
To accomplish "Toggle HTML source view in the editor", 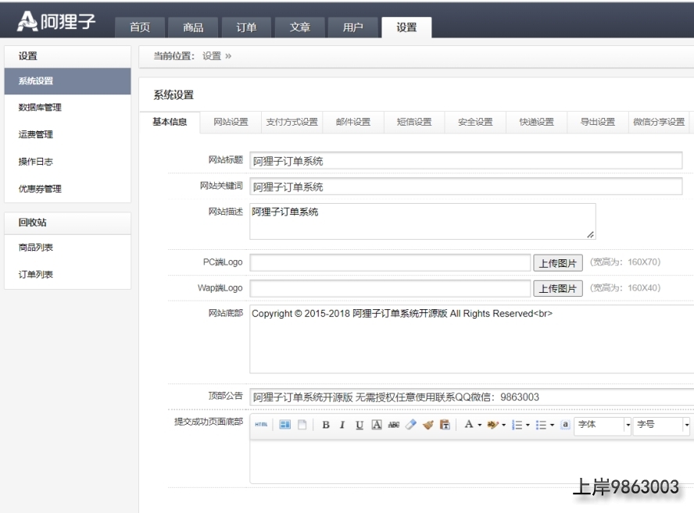I will 261,425.
